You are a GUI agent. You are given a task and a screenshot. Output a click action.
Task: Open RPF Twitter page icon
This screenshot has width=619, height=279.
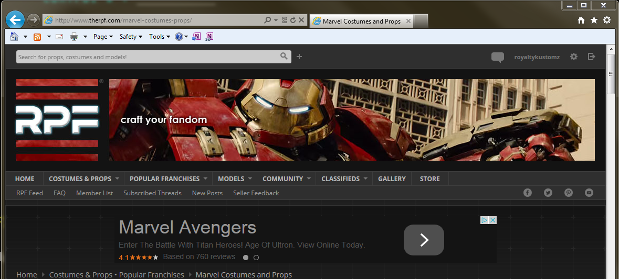pyautogui.click(x=548, y=193)
